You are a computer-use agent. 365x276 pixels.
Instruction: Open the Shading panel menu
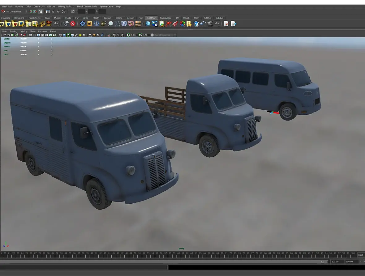tap(13, 31)
